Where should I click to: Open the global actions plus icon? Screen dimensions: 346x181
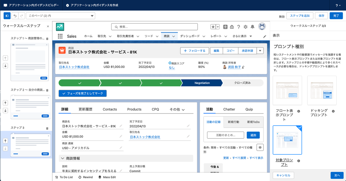pos(225,27)
